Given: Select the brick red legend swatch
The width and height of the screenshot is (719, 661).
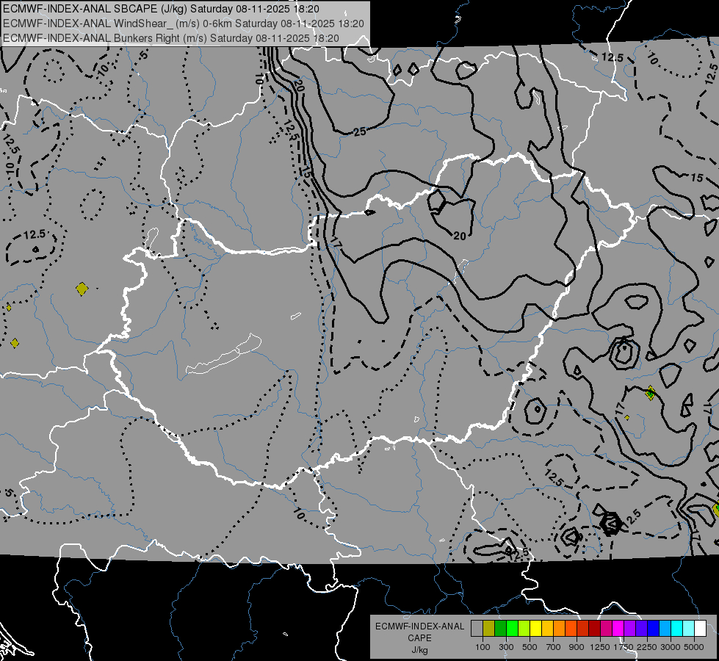Looking at the screenshot, I should (583, 628).
